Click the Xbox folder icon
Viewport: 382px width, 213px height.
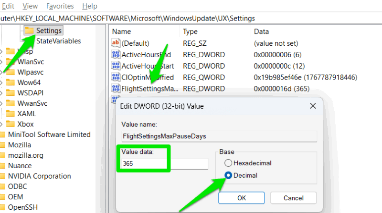tap(10, 124)
